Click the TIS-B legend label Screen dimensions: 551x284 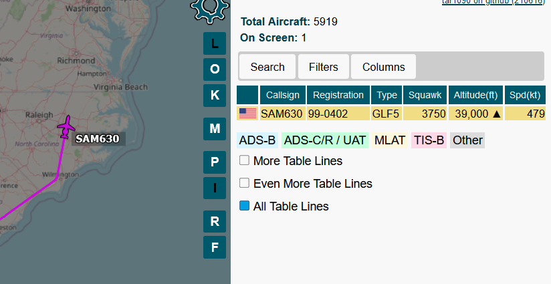coord(429,140)
